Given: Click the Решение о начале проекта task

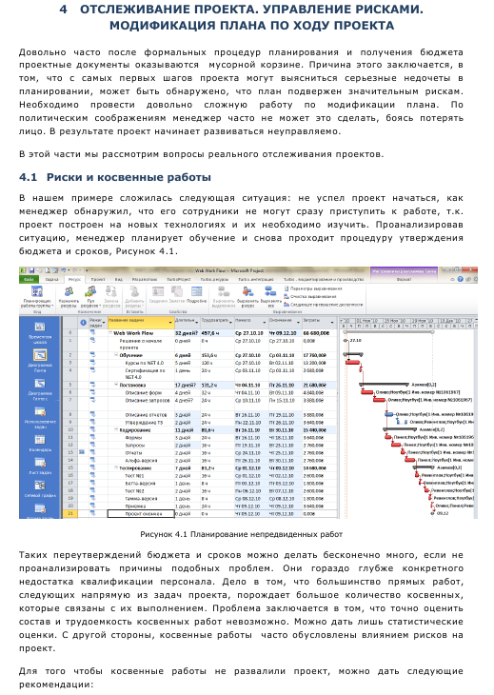Looking at the screenshot, I should pos(140,344).
